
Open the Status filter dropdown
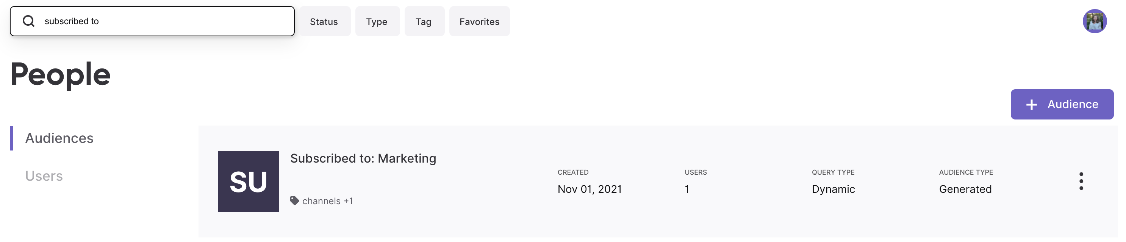(x=324, y=22)
